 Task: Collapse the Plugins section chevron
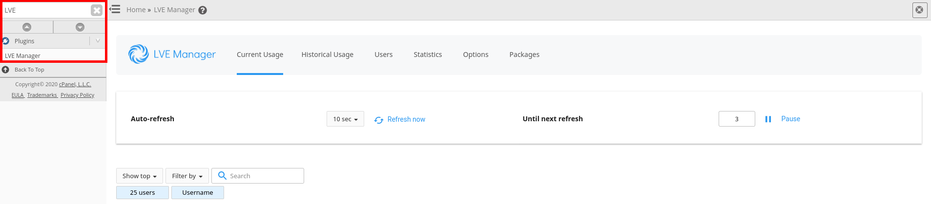98,41
